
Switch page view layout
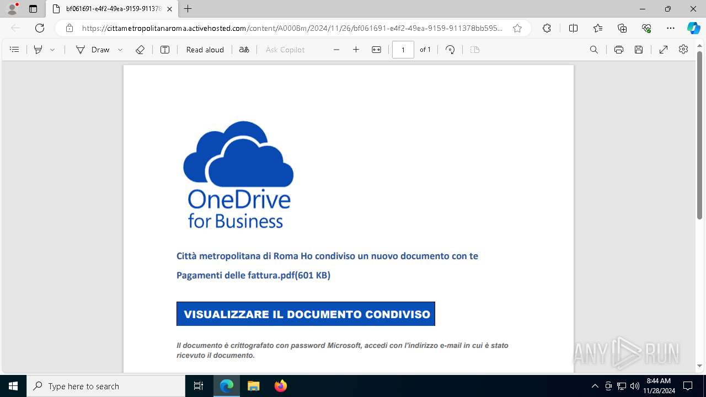(x=475, y=50)
